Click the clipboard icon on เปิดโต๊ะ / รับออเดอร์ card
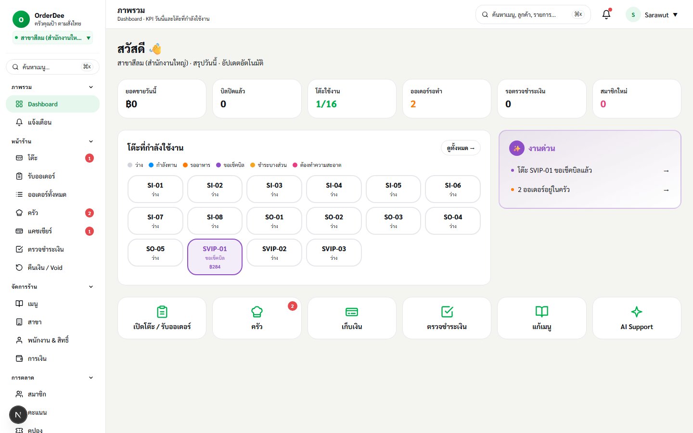The image size is (693, 433). [162, 312]
